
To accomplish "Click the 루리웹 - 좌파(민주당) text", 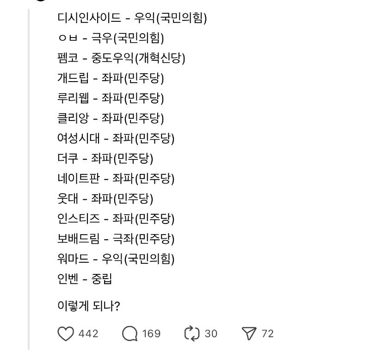I will coord(111,98).
